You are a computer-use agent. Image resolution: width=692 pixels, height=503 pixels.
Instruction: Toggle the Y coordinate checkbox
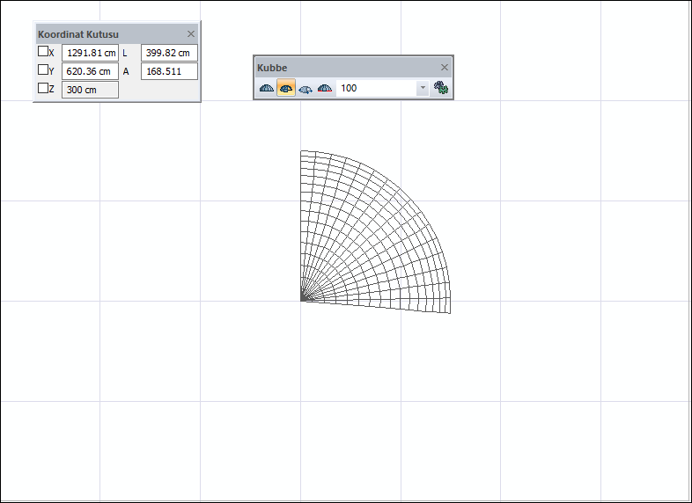click(x=43, y=70)
